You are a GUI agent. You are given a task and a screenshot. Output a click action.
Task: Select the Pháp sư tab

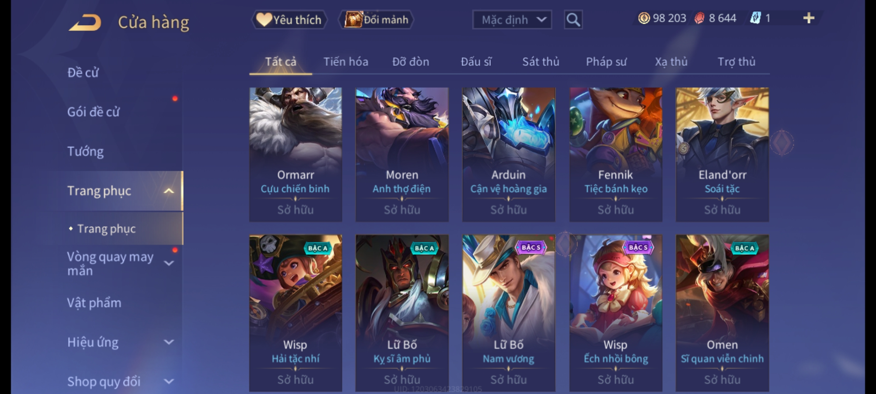click(606, 62)
